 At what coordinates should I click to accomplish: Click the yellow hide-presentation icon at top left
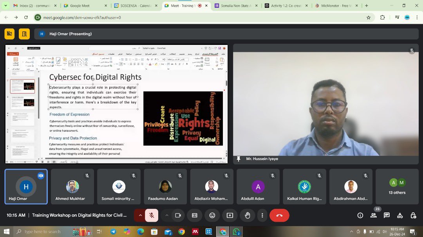(9, 34)
